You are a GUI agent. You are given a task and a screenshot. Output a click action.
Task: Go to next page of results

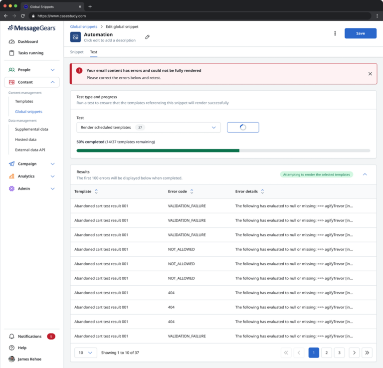point(354,353)
